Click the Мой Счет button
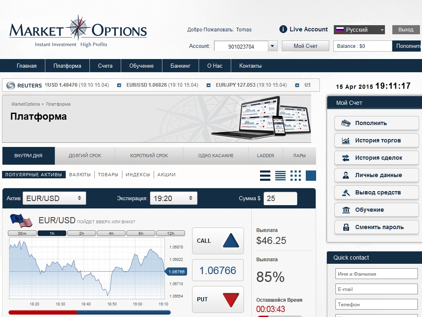This screenshot has width=422, height=317. click(305, 46)
